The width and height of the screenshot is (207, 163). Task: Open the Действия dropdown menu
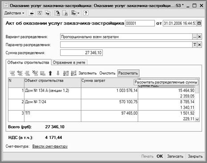(x=14, y=13)
